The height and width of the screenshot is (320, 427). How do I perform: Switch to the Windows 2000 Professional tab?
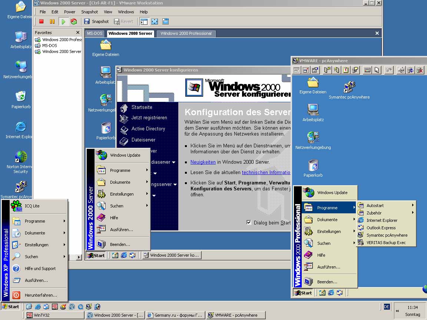pos(186,33)
